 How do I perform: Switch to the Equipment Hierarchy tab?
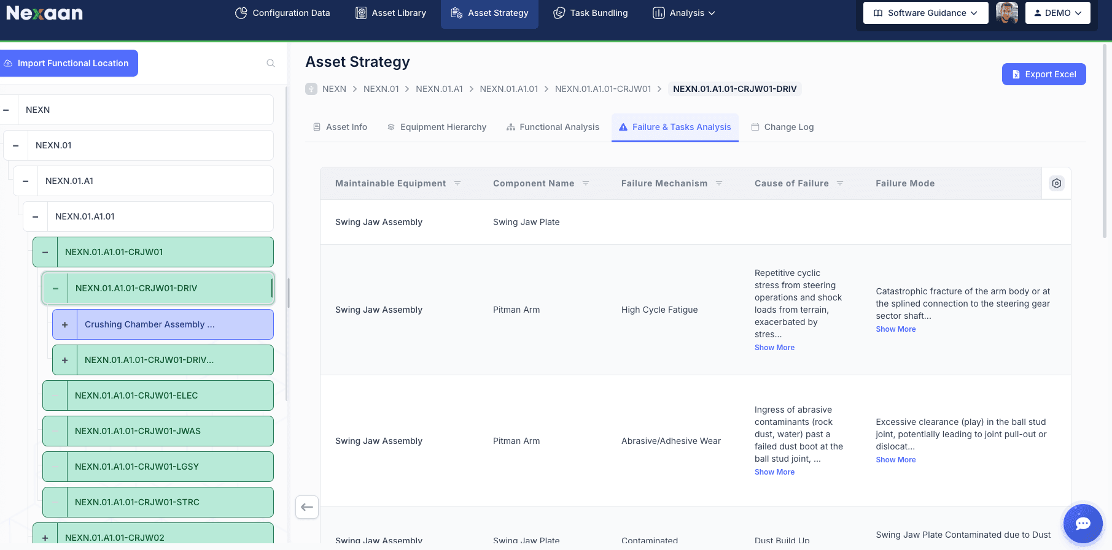pos(437,127)
